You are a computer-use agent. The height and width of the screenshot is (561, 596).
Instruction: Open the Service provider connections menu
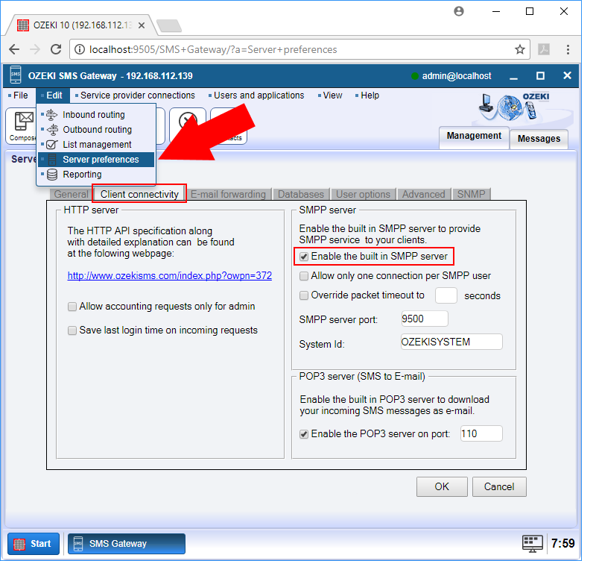click(137, 95)
